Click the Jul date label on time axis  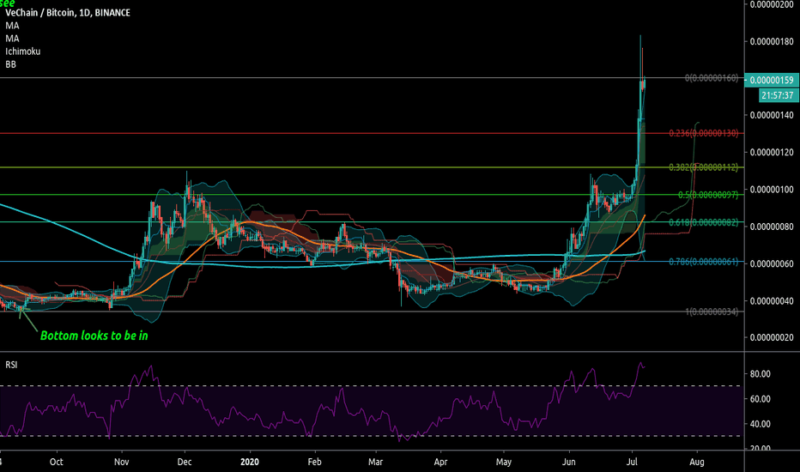(x=632, y=462)
